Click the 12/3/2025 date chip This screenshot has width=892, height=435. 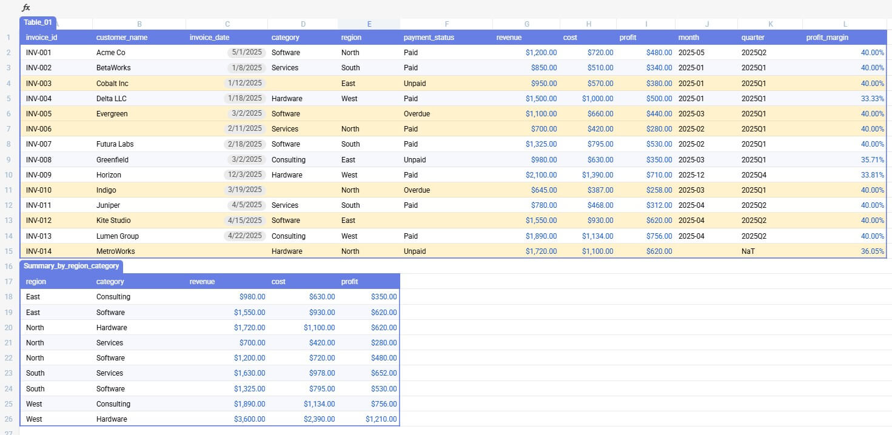(x=245, y=174)
